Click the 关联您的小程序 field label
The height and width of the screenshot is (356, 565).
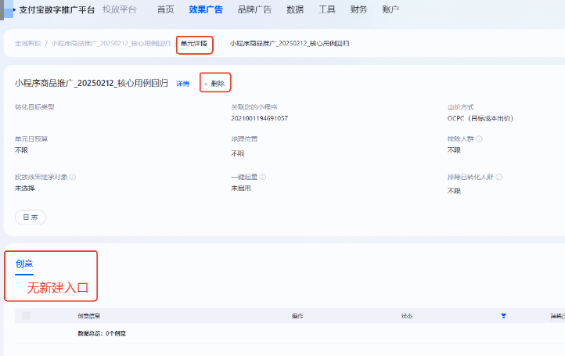click(x=254, y=107)
